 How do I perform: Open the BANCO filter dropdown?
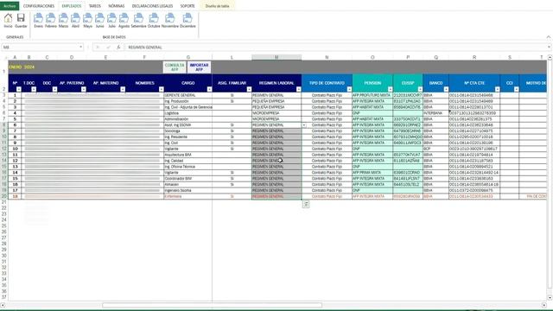coord(446,89)
